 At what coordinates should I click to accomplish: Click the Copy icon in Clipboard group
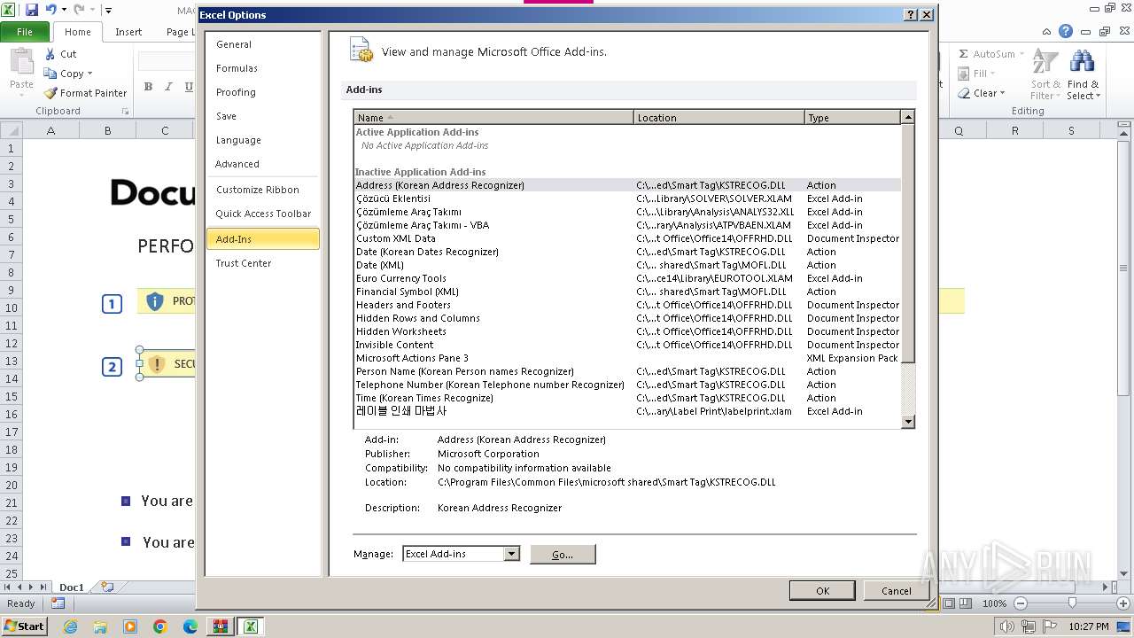tap(50, 74)
